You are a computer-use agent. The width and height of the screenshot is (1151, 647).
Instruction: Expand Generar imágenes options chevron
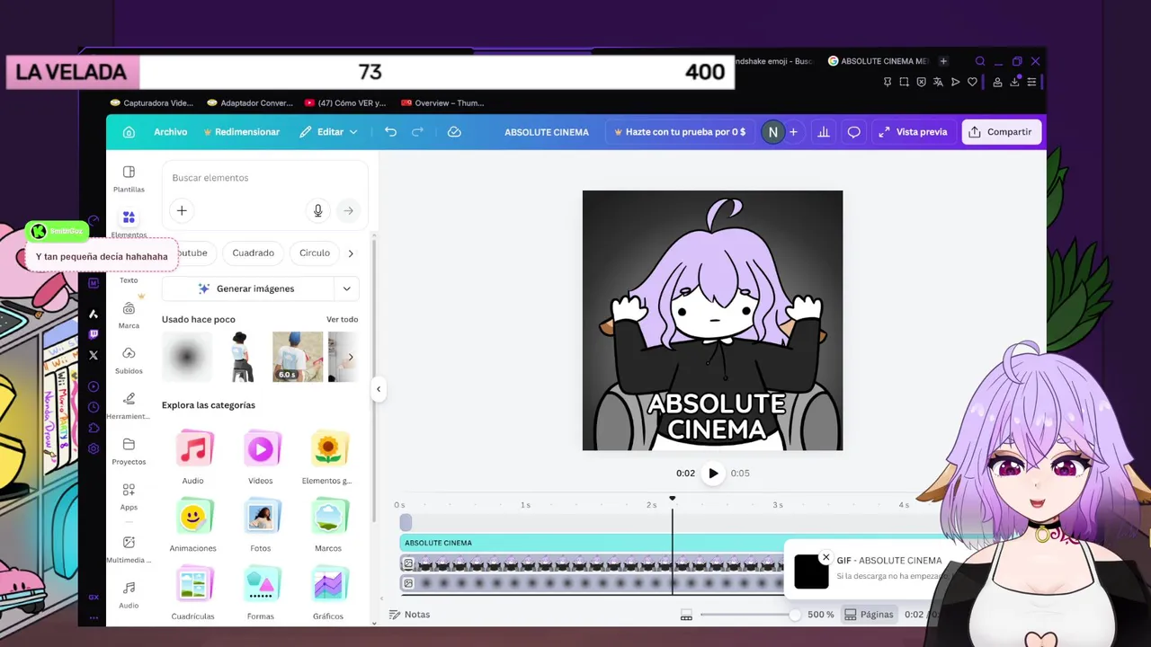[346, 288]
